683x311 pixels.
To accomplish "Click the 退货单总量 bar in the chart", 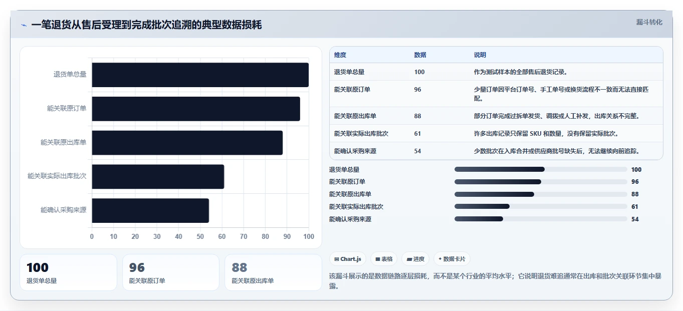I will tap(200, 75).
